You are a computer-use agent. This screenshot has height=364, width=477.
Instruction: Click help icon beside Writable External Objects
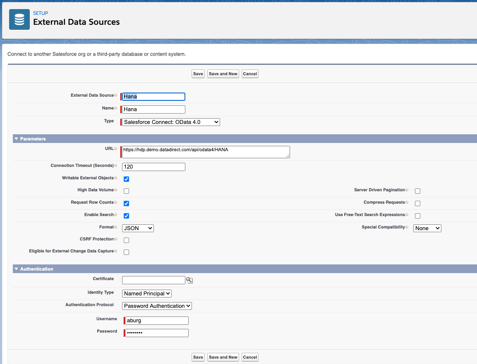[115, 178]
